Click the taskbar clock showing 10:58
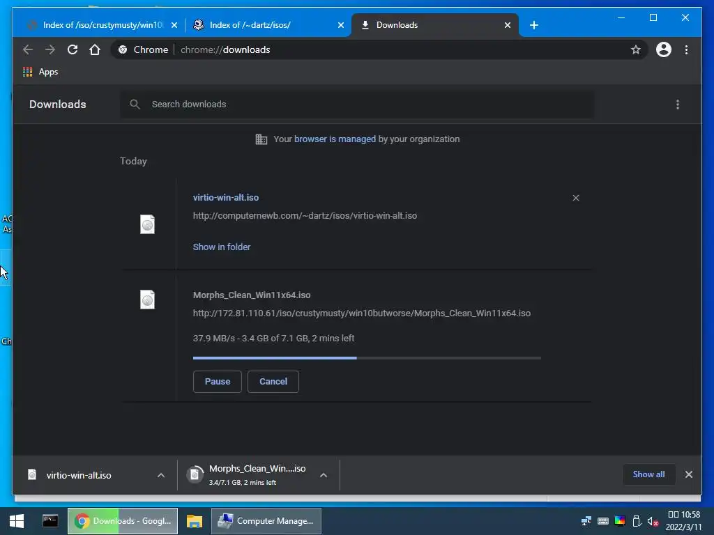The height and width of the screenshot is (535, 714). 683,521
